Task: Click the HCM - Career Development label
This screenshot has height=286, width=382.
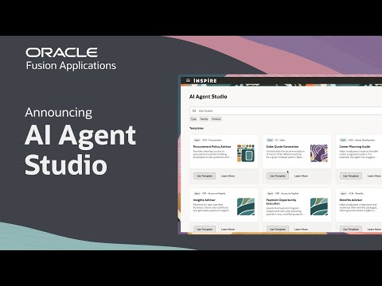Action: [361, 140]
